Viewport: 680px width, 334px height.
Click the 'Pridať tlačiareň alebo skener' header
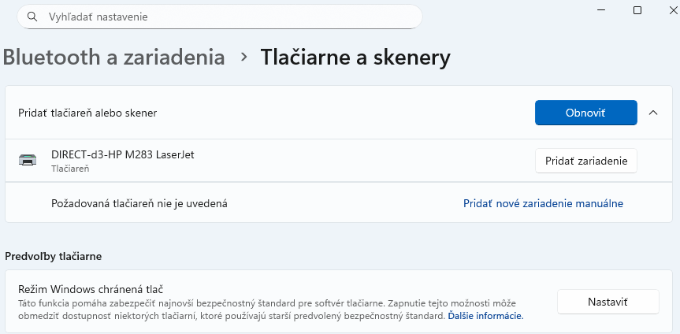87,113
